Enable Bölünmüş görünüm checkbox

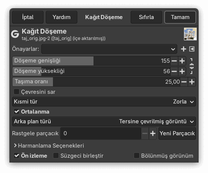pos(137,155)
